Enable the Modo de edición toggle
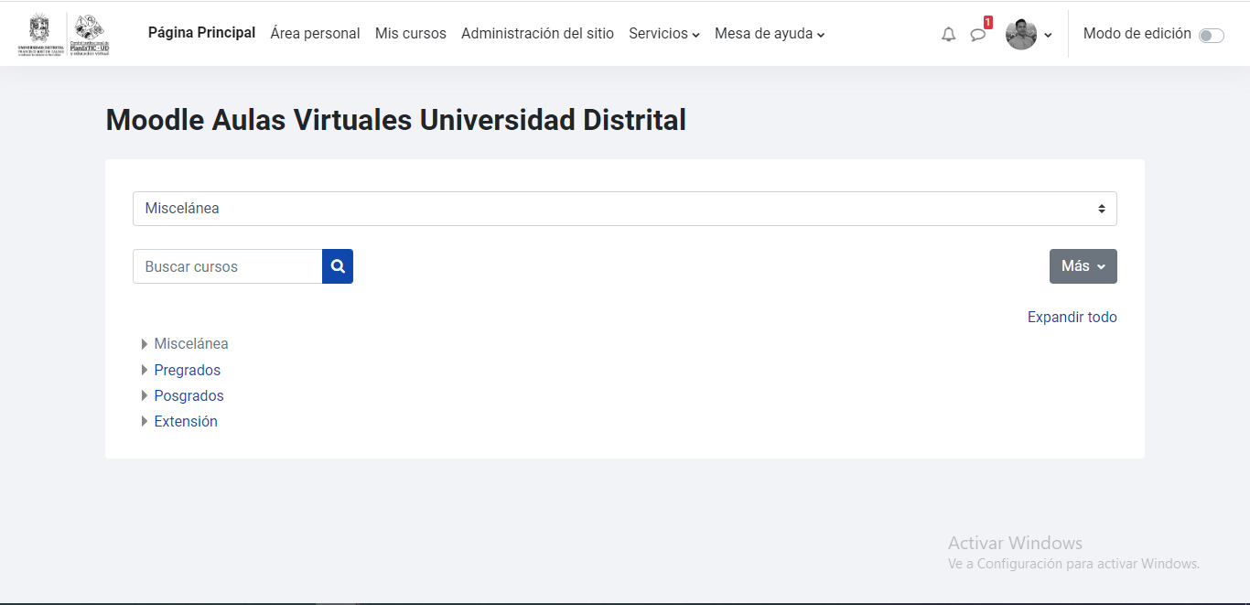Screen dimensions: 1250x605 point(1212,34)
